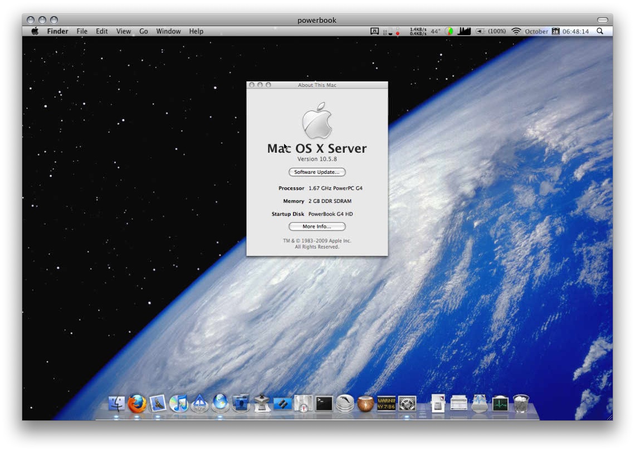Screen dimensions: 635x451
Task: Click the More Info... button
Action: coord(317,226)
